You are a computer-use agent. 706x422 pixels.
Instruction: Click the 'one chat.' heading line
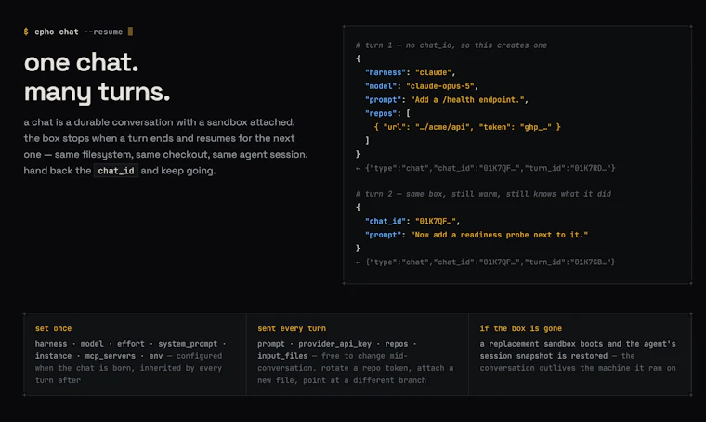tap(81, 62)
